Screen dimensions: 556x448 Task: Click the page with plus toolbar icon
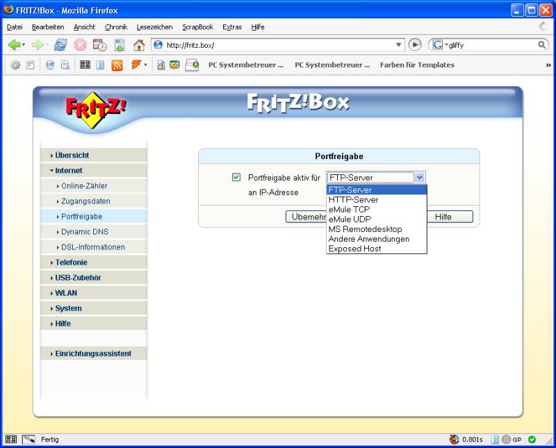pos(65,65)
